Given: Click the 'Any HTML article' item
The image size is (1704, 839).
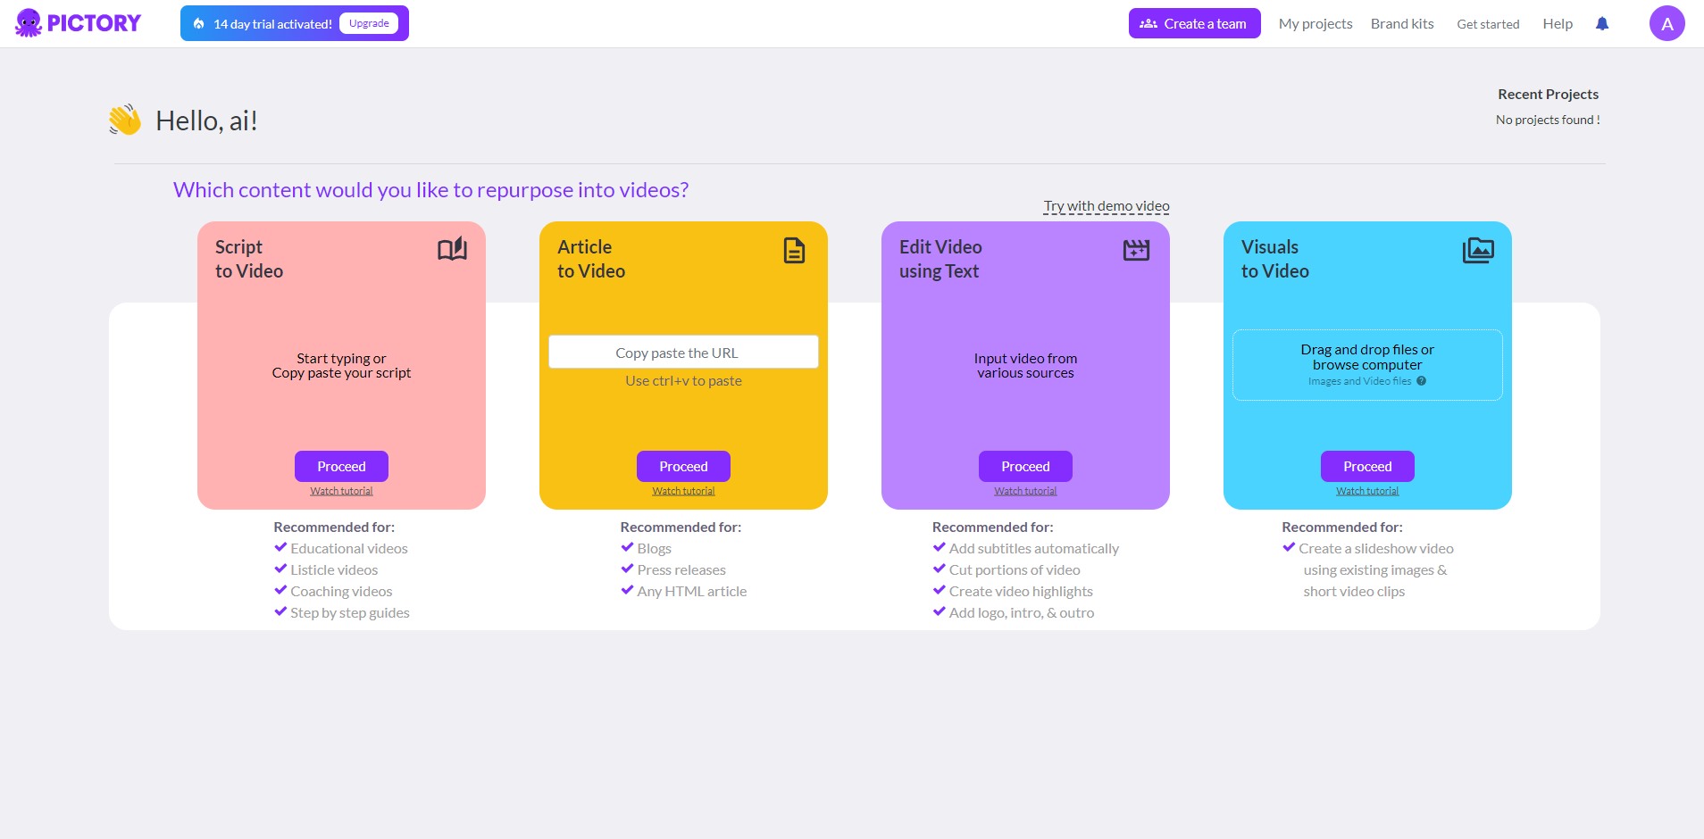Looking at the screenshot, I should click(x=692, y=592).
